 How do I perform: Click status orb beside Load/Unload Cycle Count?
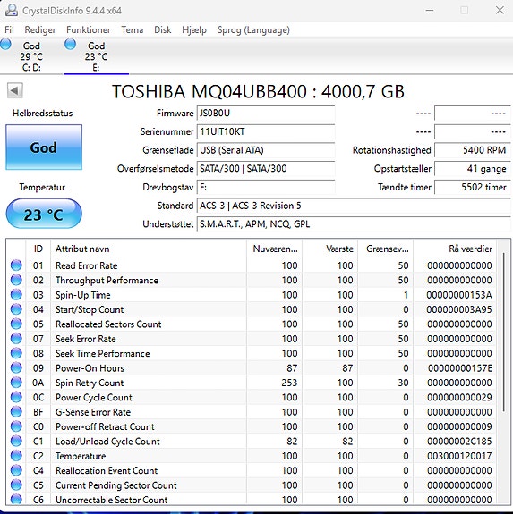(16, 441)
